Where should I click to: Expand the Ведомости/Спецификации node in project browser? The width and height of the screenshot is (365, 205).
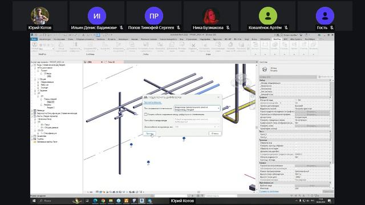point(32,113)
